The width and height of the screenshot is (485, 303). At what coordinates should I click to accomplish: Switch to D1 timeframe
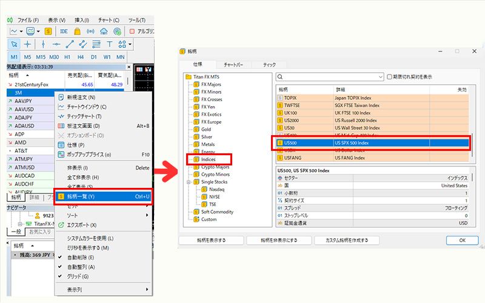pyautogui.click(x=94, y=57)
